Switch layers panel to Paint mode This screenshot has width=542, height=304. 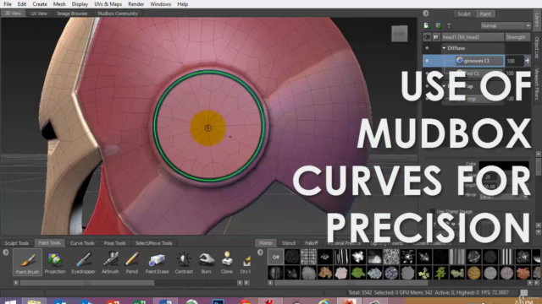click(485, 14)
